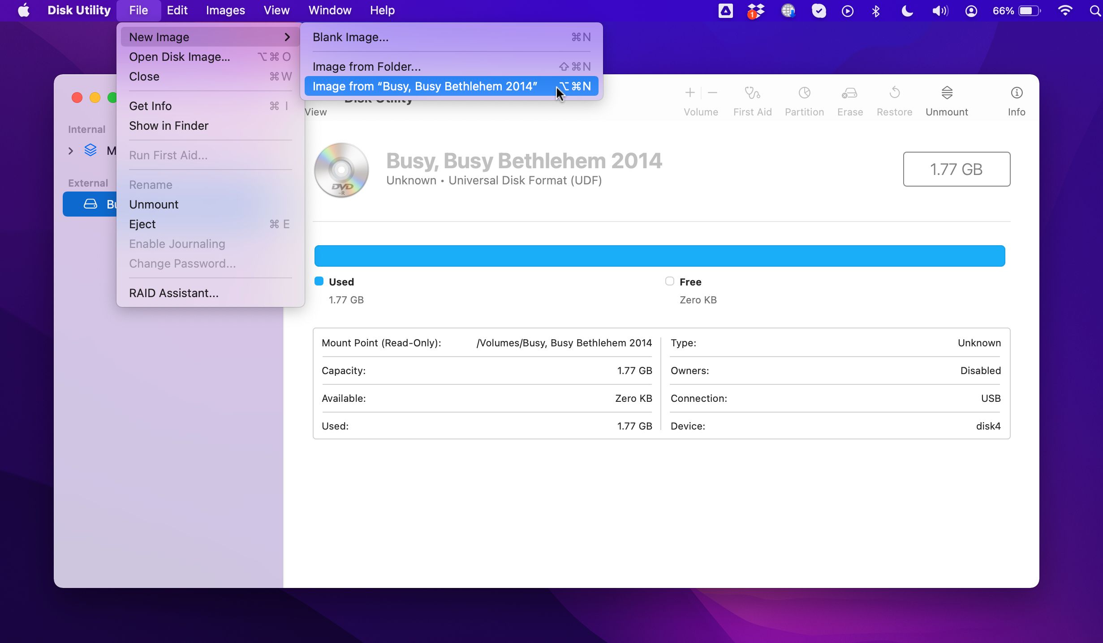Click Show in Finder
Image resolution: width=1103 pixels, height=643 pixels.
pyautogui.click(x=169, y=126)
